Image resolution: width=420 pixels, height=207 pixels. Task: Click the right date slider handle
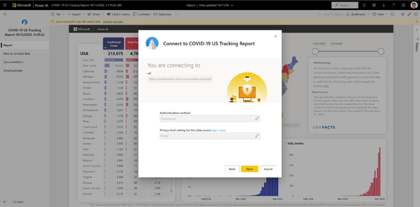click(381, 51)
